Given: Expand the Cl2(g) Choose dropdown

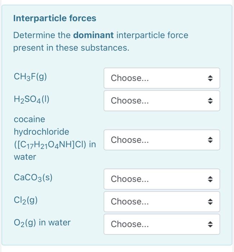Looking at the screenshot, I should [162, 202].
